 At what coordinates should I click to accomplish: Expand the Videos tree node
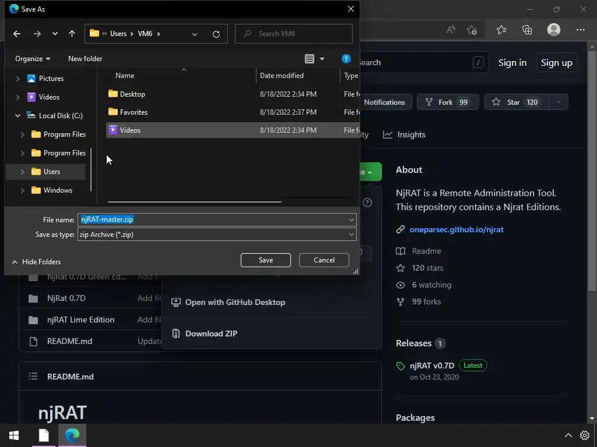click(17, 97)
